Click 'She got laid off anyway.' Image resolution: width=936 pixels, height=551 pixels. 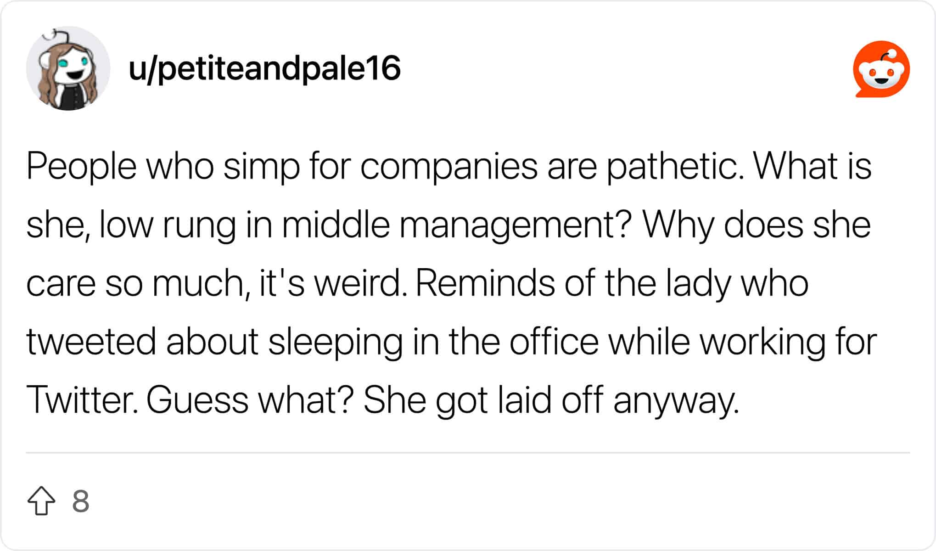[551, 400]
